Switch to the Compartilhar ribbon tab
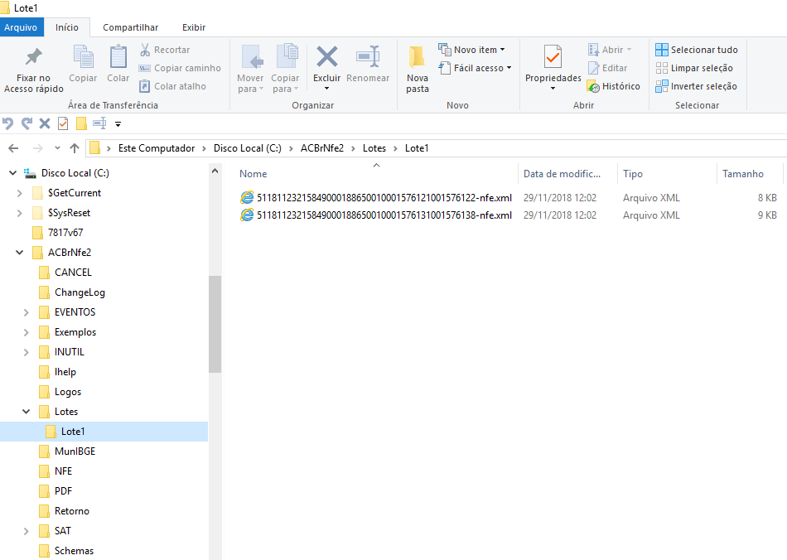 click(x=130, y=27)
